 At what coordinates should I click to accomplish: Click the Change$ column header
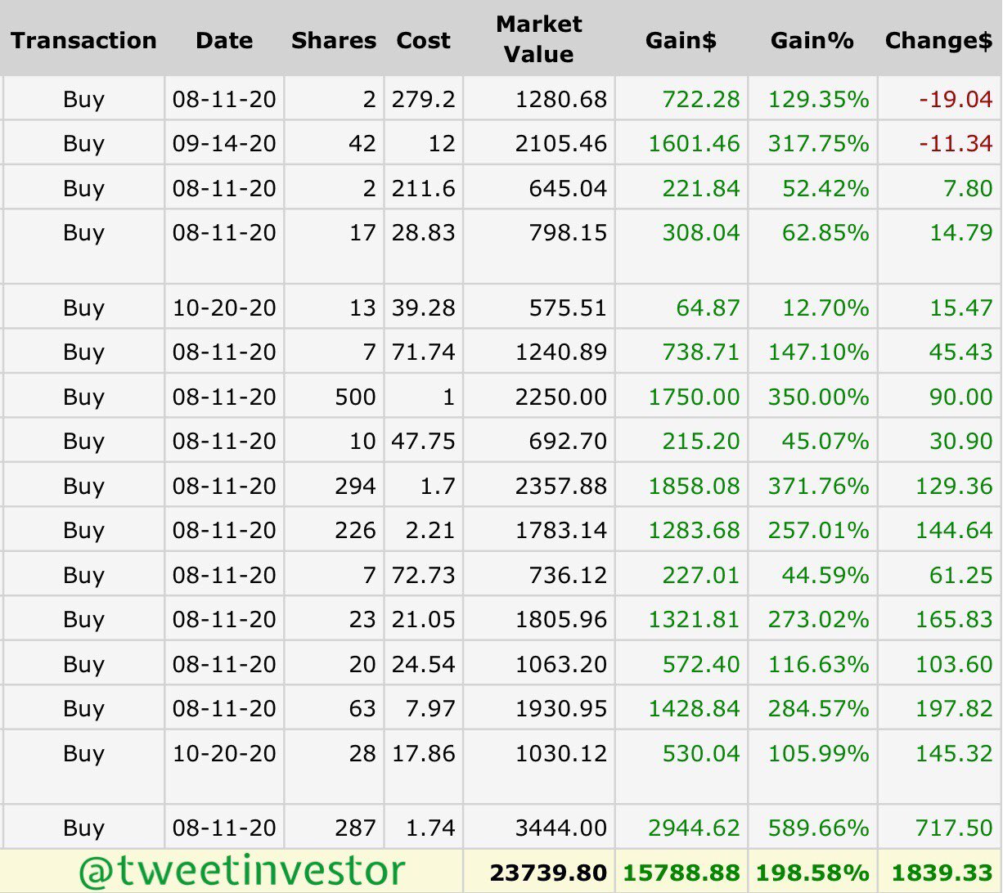point(938,41)
